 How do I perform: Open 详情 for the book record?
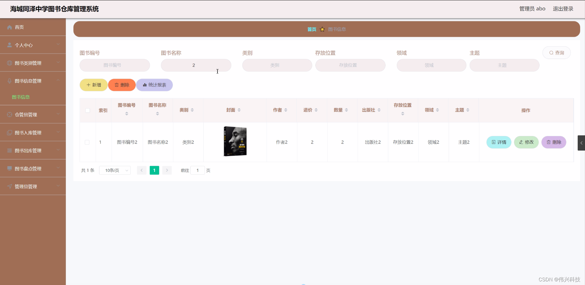click(x=498, y=142)
